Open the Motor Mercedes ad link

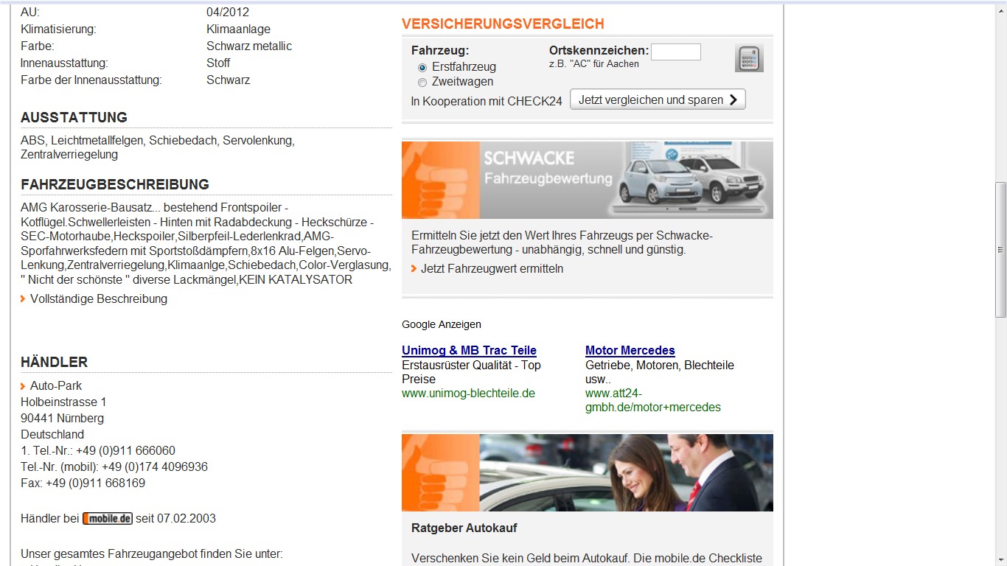(x=630, y=351)
